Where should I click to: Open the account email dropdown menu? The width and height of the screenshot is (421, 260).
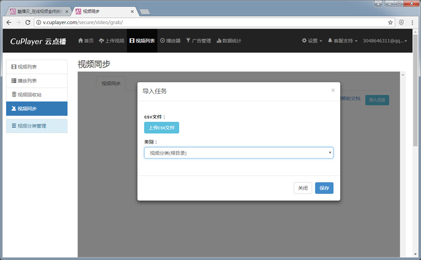(385, 40)
